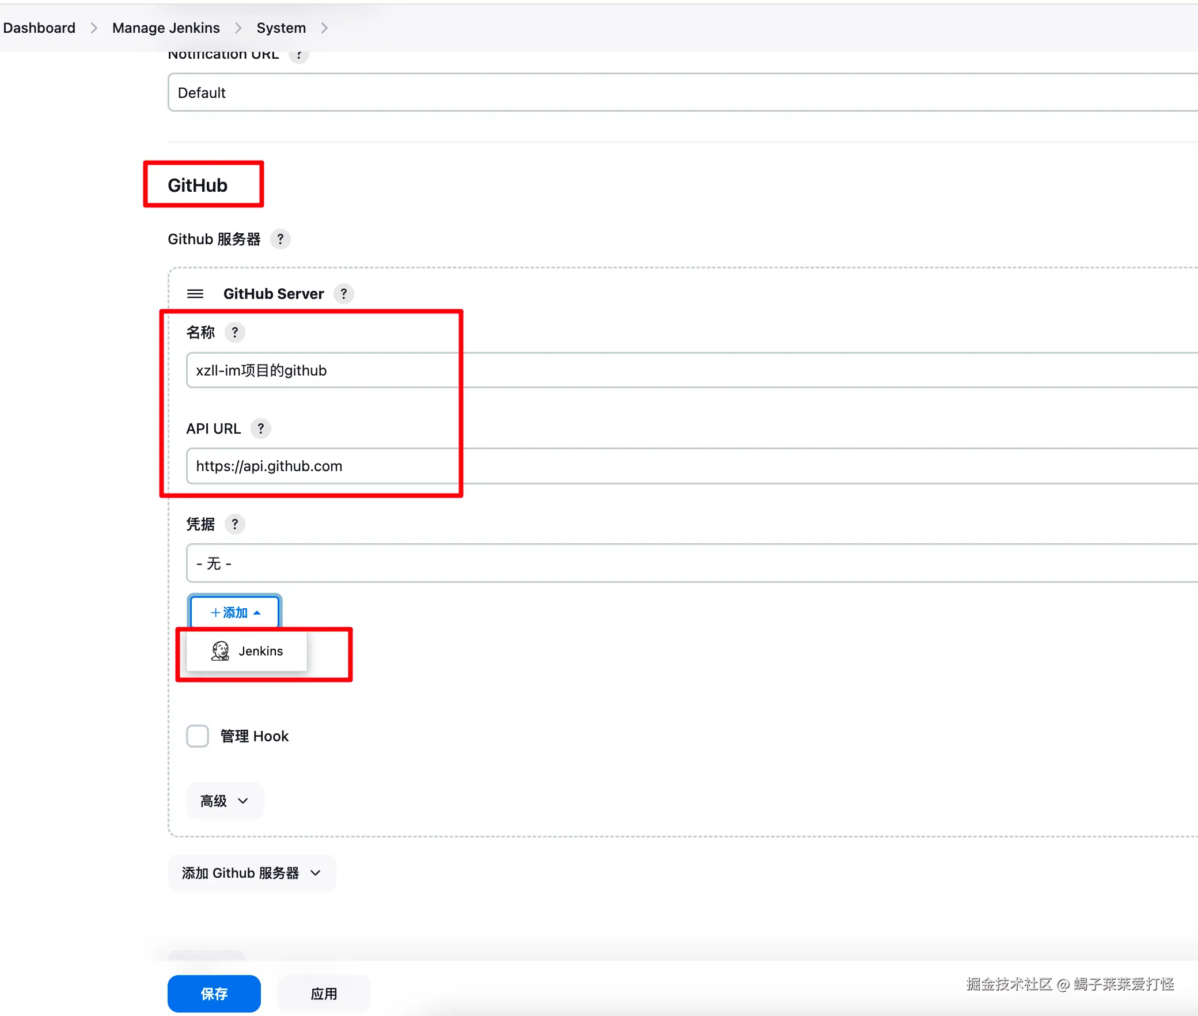This screenshot has height=1016, width=1198.
Task: Toggle the +添加 credentials dropdown button
Action: (x=235, y=612)
